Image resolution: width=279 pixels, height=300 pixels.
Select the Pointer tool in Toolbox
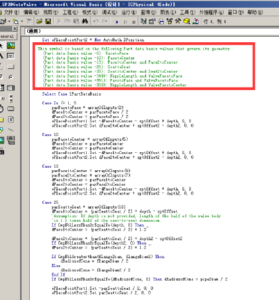point(2,45)
